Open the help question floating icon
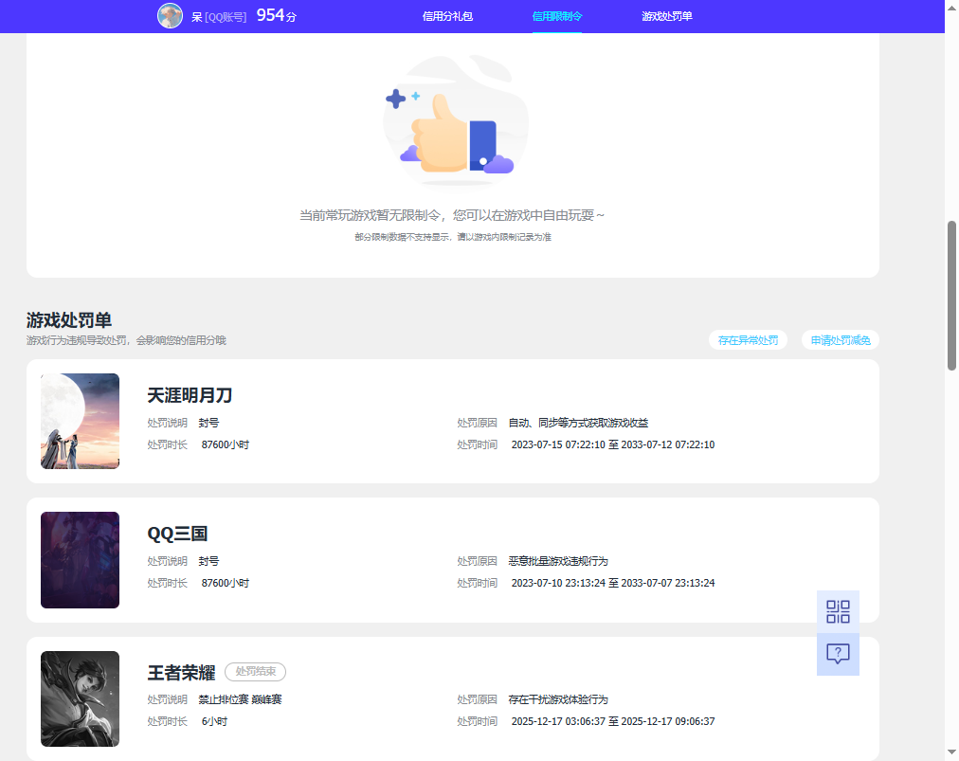 tap(838, 655)
